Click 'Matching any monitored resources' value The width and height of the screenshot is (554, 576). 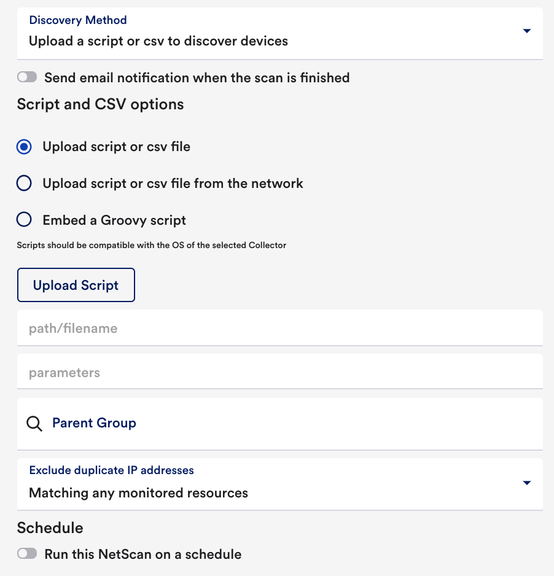tap(139, 493)
